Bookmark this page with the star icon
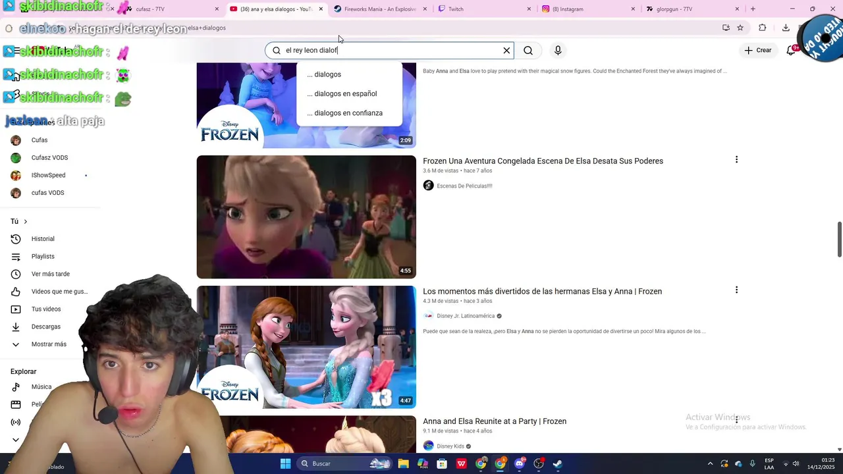The width and height of the screenshot is (843, 474). 740,28
